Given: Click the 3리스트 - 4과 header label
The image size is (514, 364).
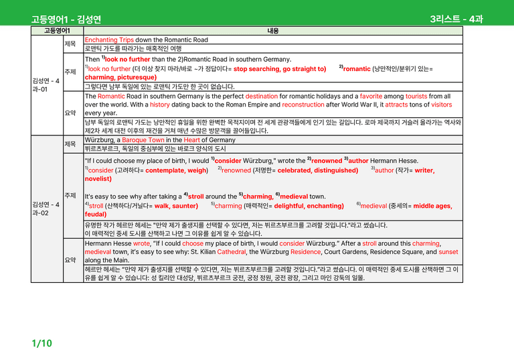Looking at the screenshot, I should (456, 19).
